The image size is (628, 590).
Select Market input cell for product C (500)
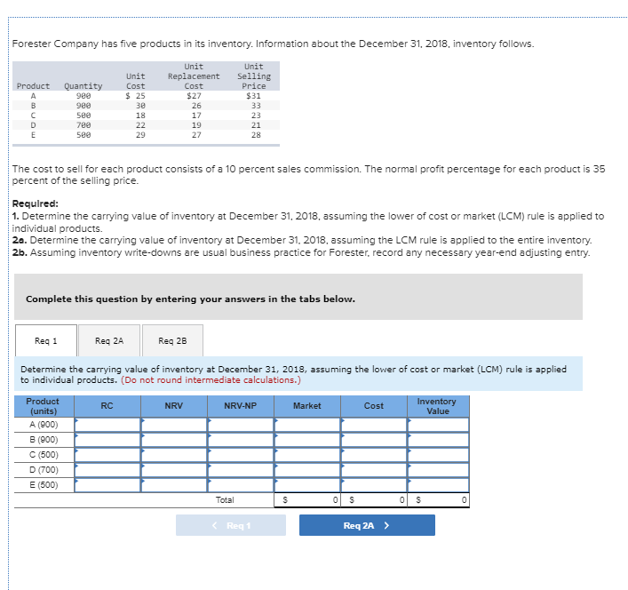click(307, 455)
